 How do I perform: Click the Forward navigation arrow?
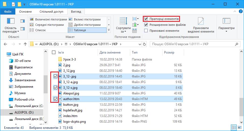(x=13, y=44)
